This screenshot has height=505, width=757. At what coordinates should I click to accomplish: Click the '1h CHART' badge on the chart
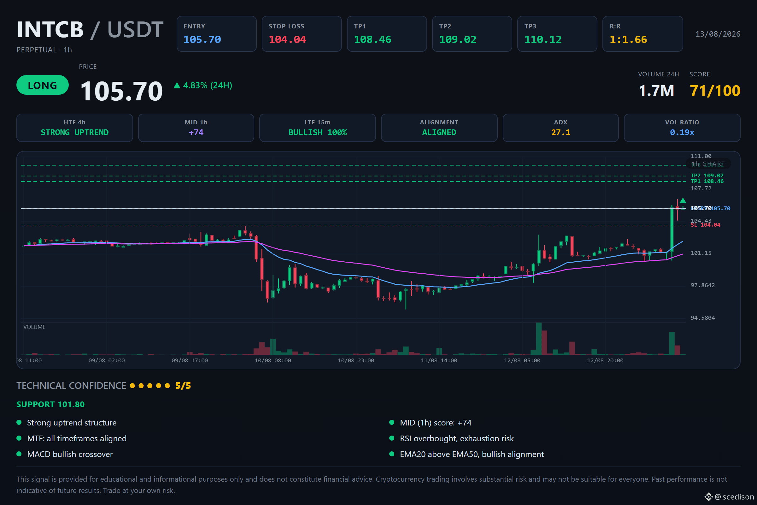pyautogui.click(x=708, y=164)
